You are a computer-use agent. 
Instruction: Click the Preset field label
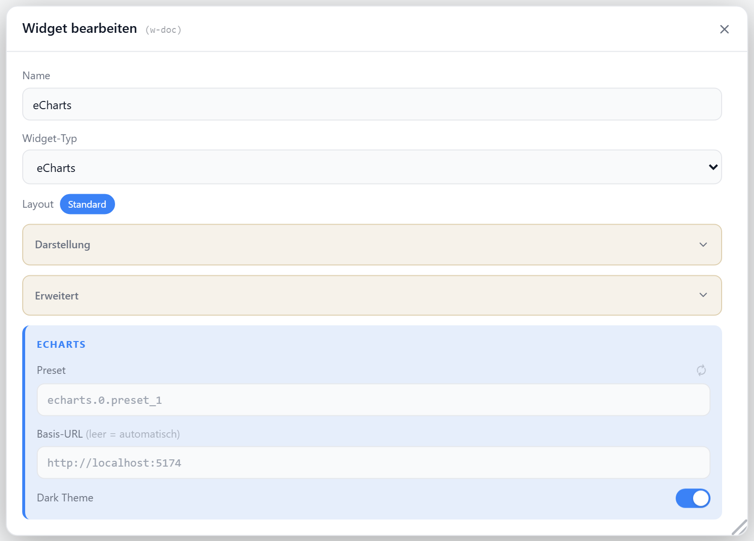(x=51, y=370)
